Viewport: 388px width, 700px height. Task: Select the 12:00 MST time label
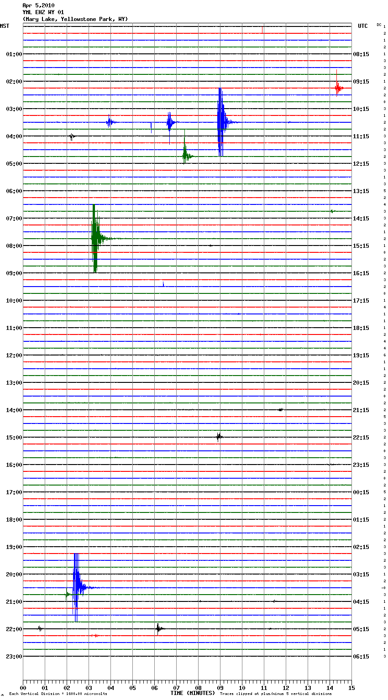point(14,355)
